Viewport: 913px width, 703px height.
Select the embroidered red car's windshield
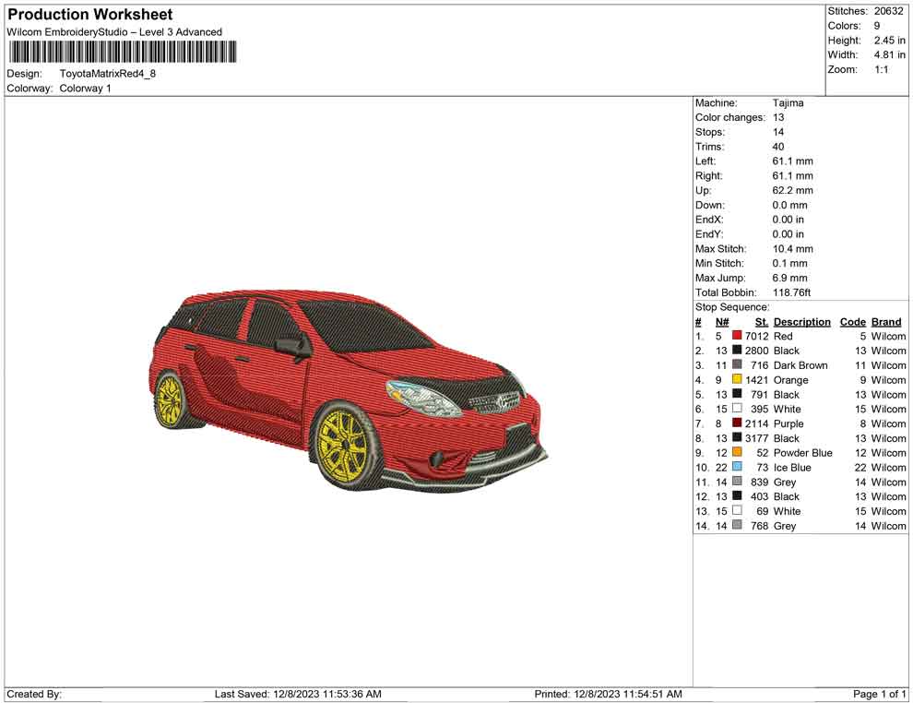[365, 328]
